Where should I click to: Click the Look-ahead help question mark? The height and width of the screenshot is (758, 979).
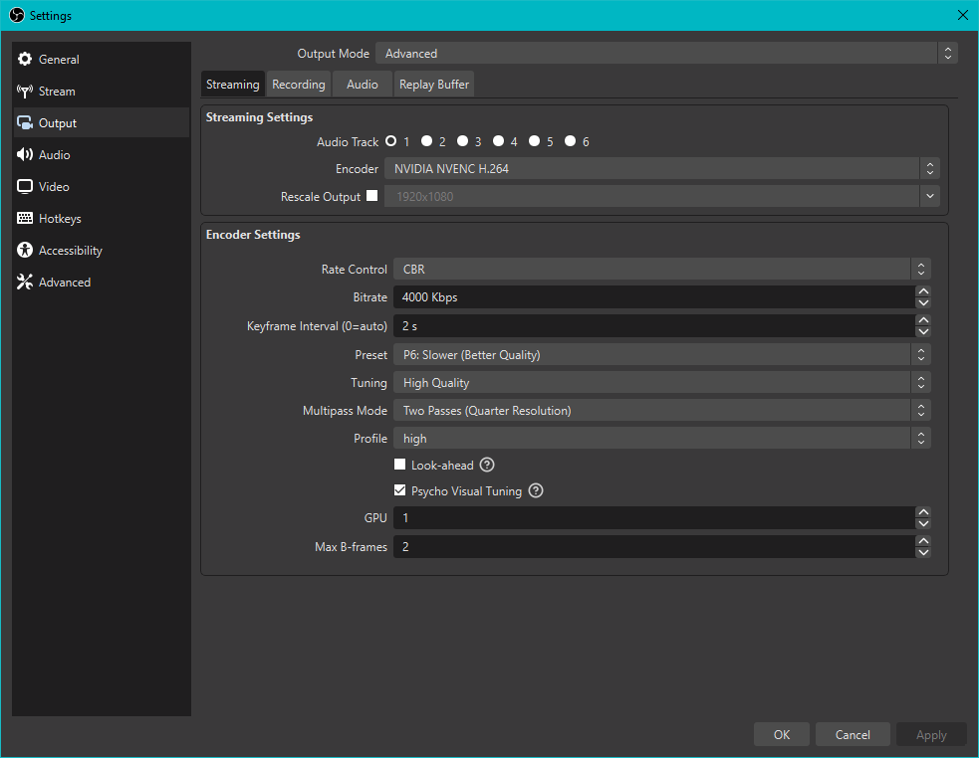(x=487, y=465)
